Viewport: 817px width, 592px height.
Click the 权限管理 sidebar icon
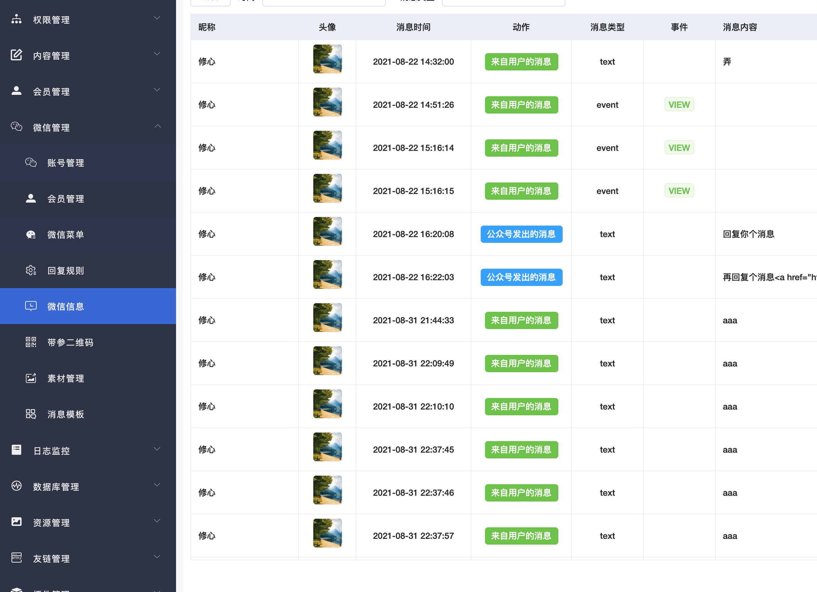coord(16,19)
